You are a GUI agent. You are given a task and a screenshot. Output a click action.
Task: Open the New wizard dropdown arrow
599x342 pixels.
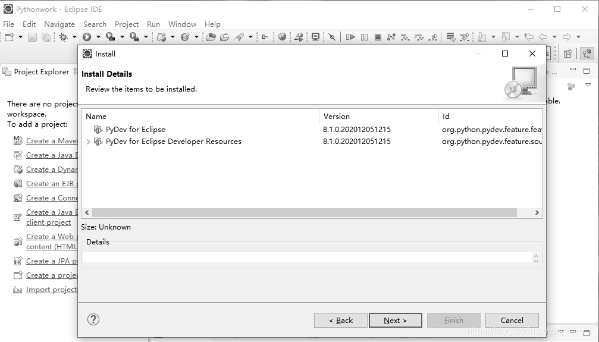(x=20, y=37)
